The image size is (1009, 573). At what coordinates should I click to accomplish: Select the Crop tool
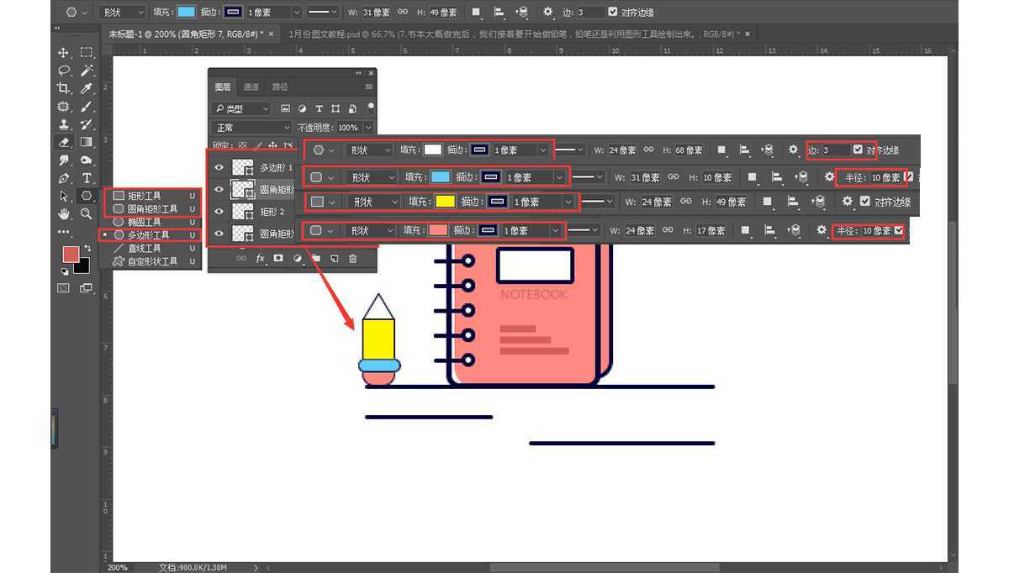(x=64, y=88)
